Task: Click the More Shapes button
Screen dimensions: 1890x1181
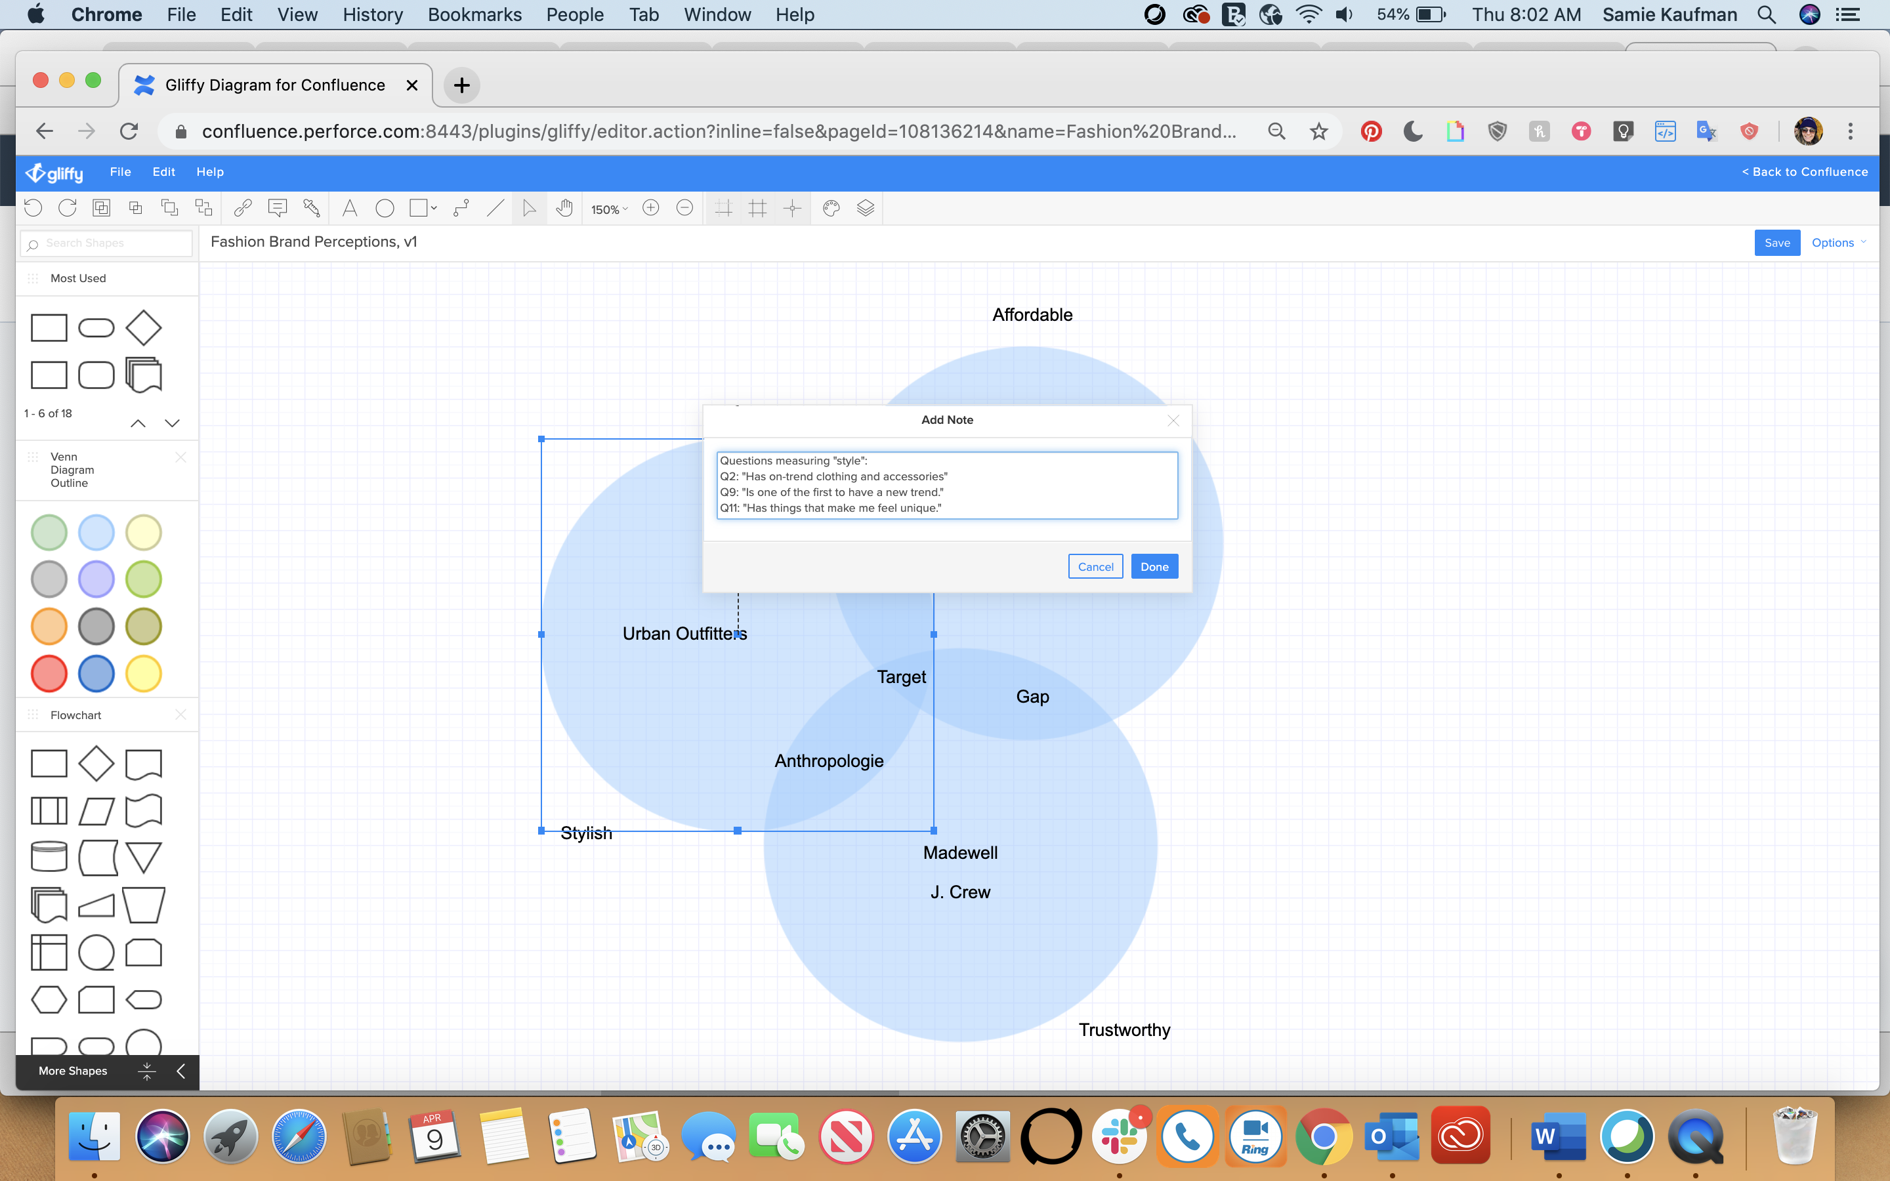Action: (x=73, y=1071)
